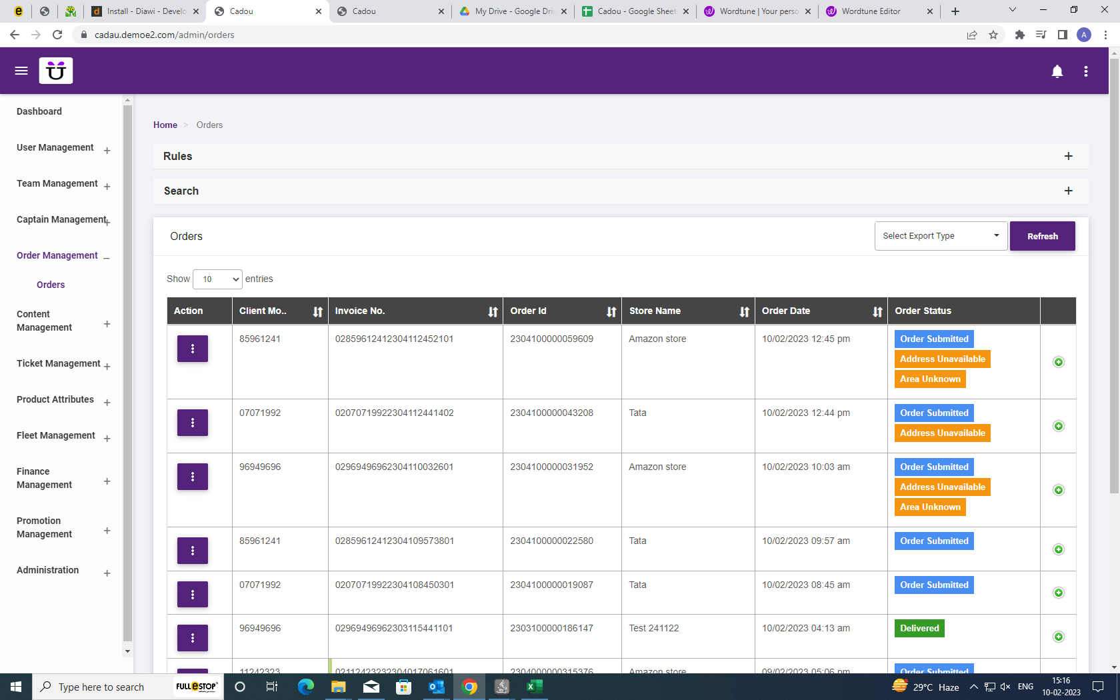This screenshot has width=1120, height=700.
Task: Expand row details for order 2304100000059609
Action: [1059, 362]
